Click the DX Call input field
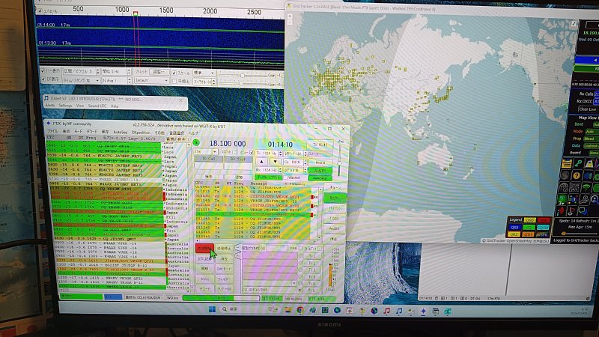The image size is (599, 337). coord(209,166)
